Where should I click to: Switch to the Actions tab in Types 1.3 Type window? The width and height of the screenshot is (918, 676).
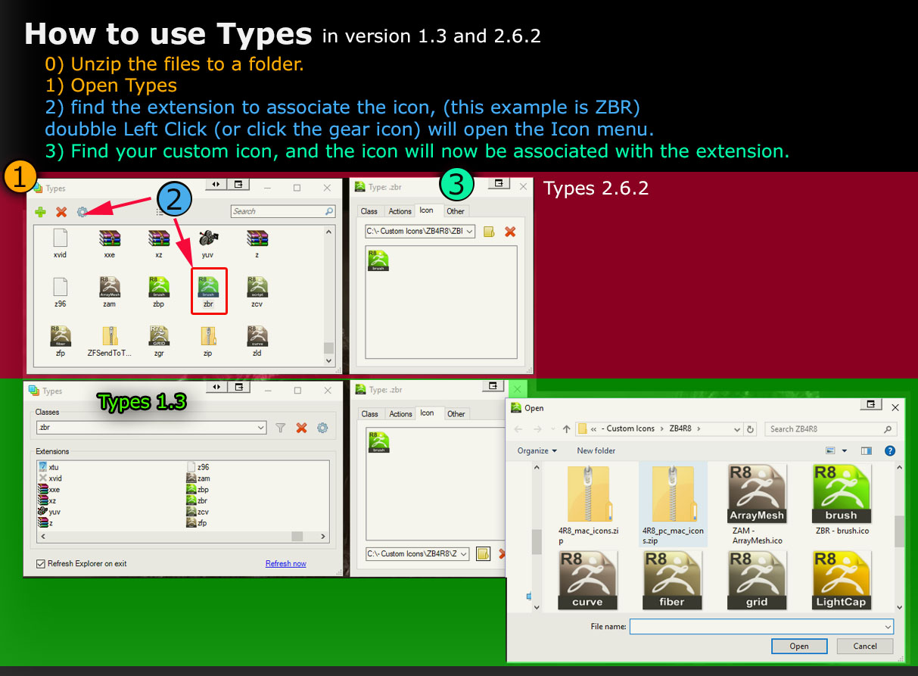400,413
